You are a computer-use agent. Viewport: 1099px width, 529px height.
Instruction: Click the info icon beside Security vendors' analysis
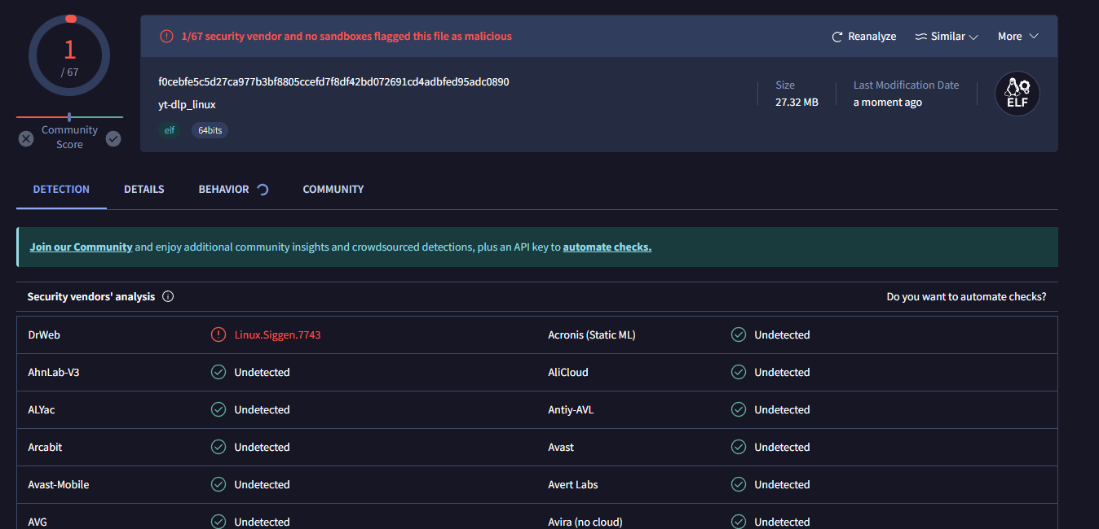(168, 297)
